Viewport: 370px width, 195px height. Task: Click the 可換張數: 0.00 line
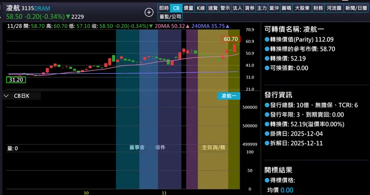point(286,68)
